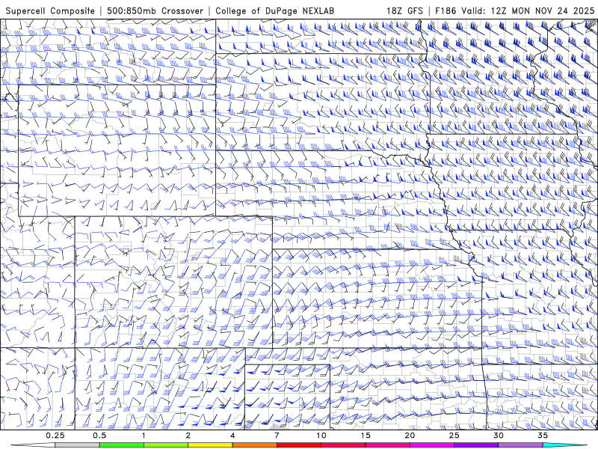
Task: Select the dark purple segment between 25 and 30
Action: (x=476, y=445)
